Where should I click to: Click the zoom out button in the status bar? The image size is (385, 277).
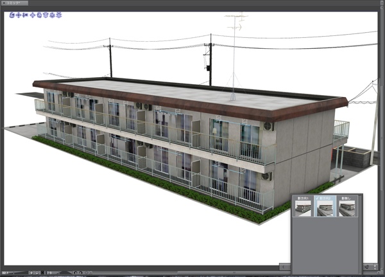click(x=31, y=273)
